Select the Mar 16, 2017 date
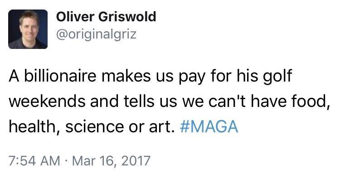Viewport: 340px width, 174px height. pos(111,161)
